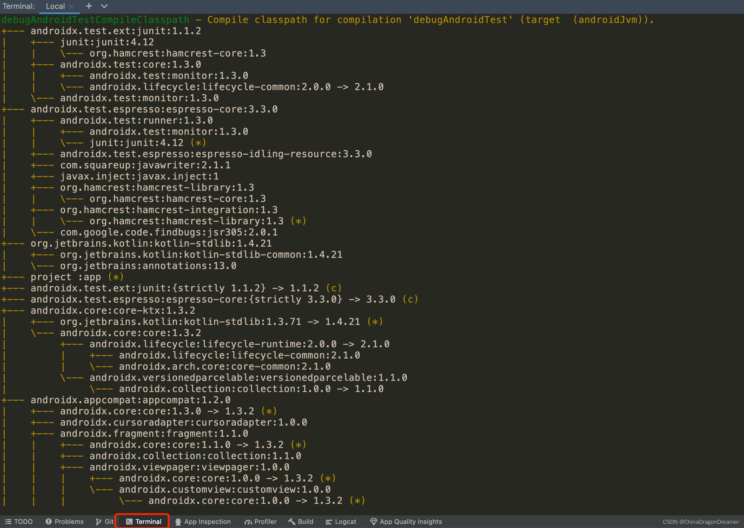This screenshot has width=744, height=528.
Task: Click the com.squareup:javawriter:2.1.1 line
Action: click(x=146, y=165)
